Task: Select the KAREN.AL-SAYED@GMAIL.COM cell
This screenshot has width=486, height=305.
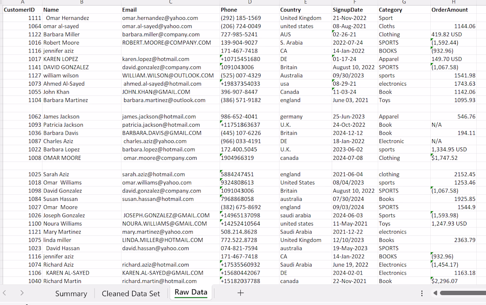Action: (170, 273)
